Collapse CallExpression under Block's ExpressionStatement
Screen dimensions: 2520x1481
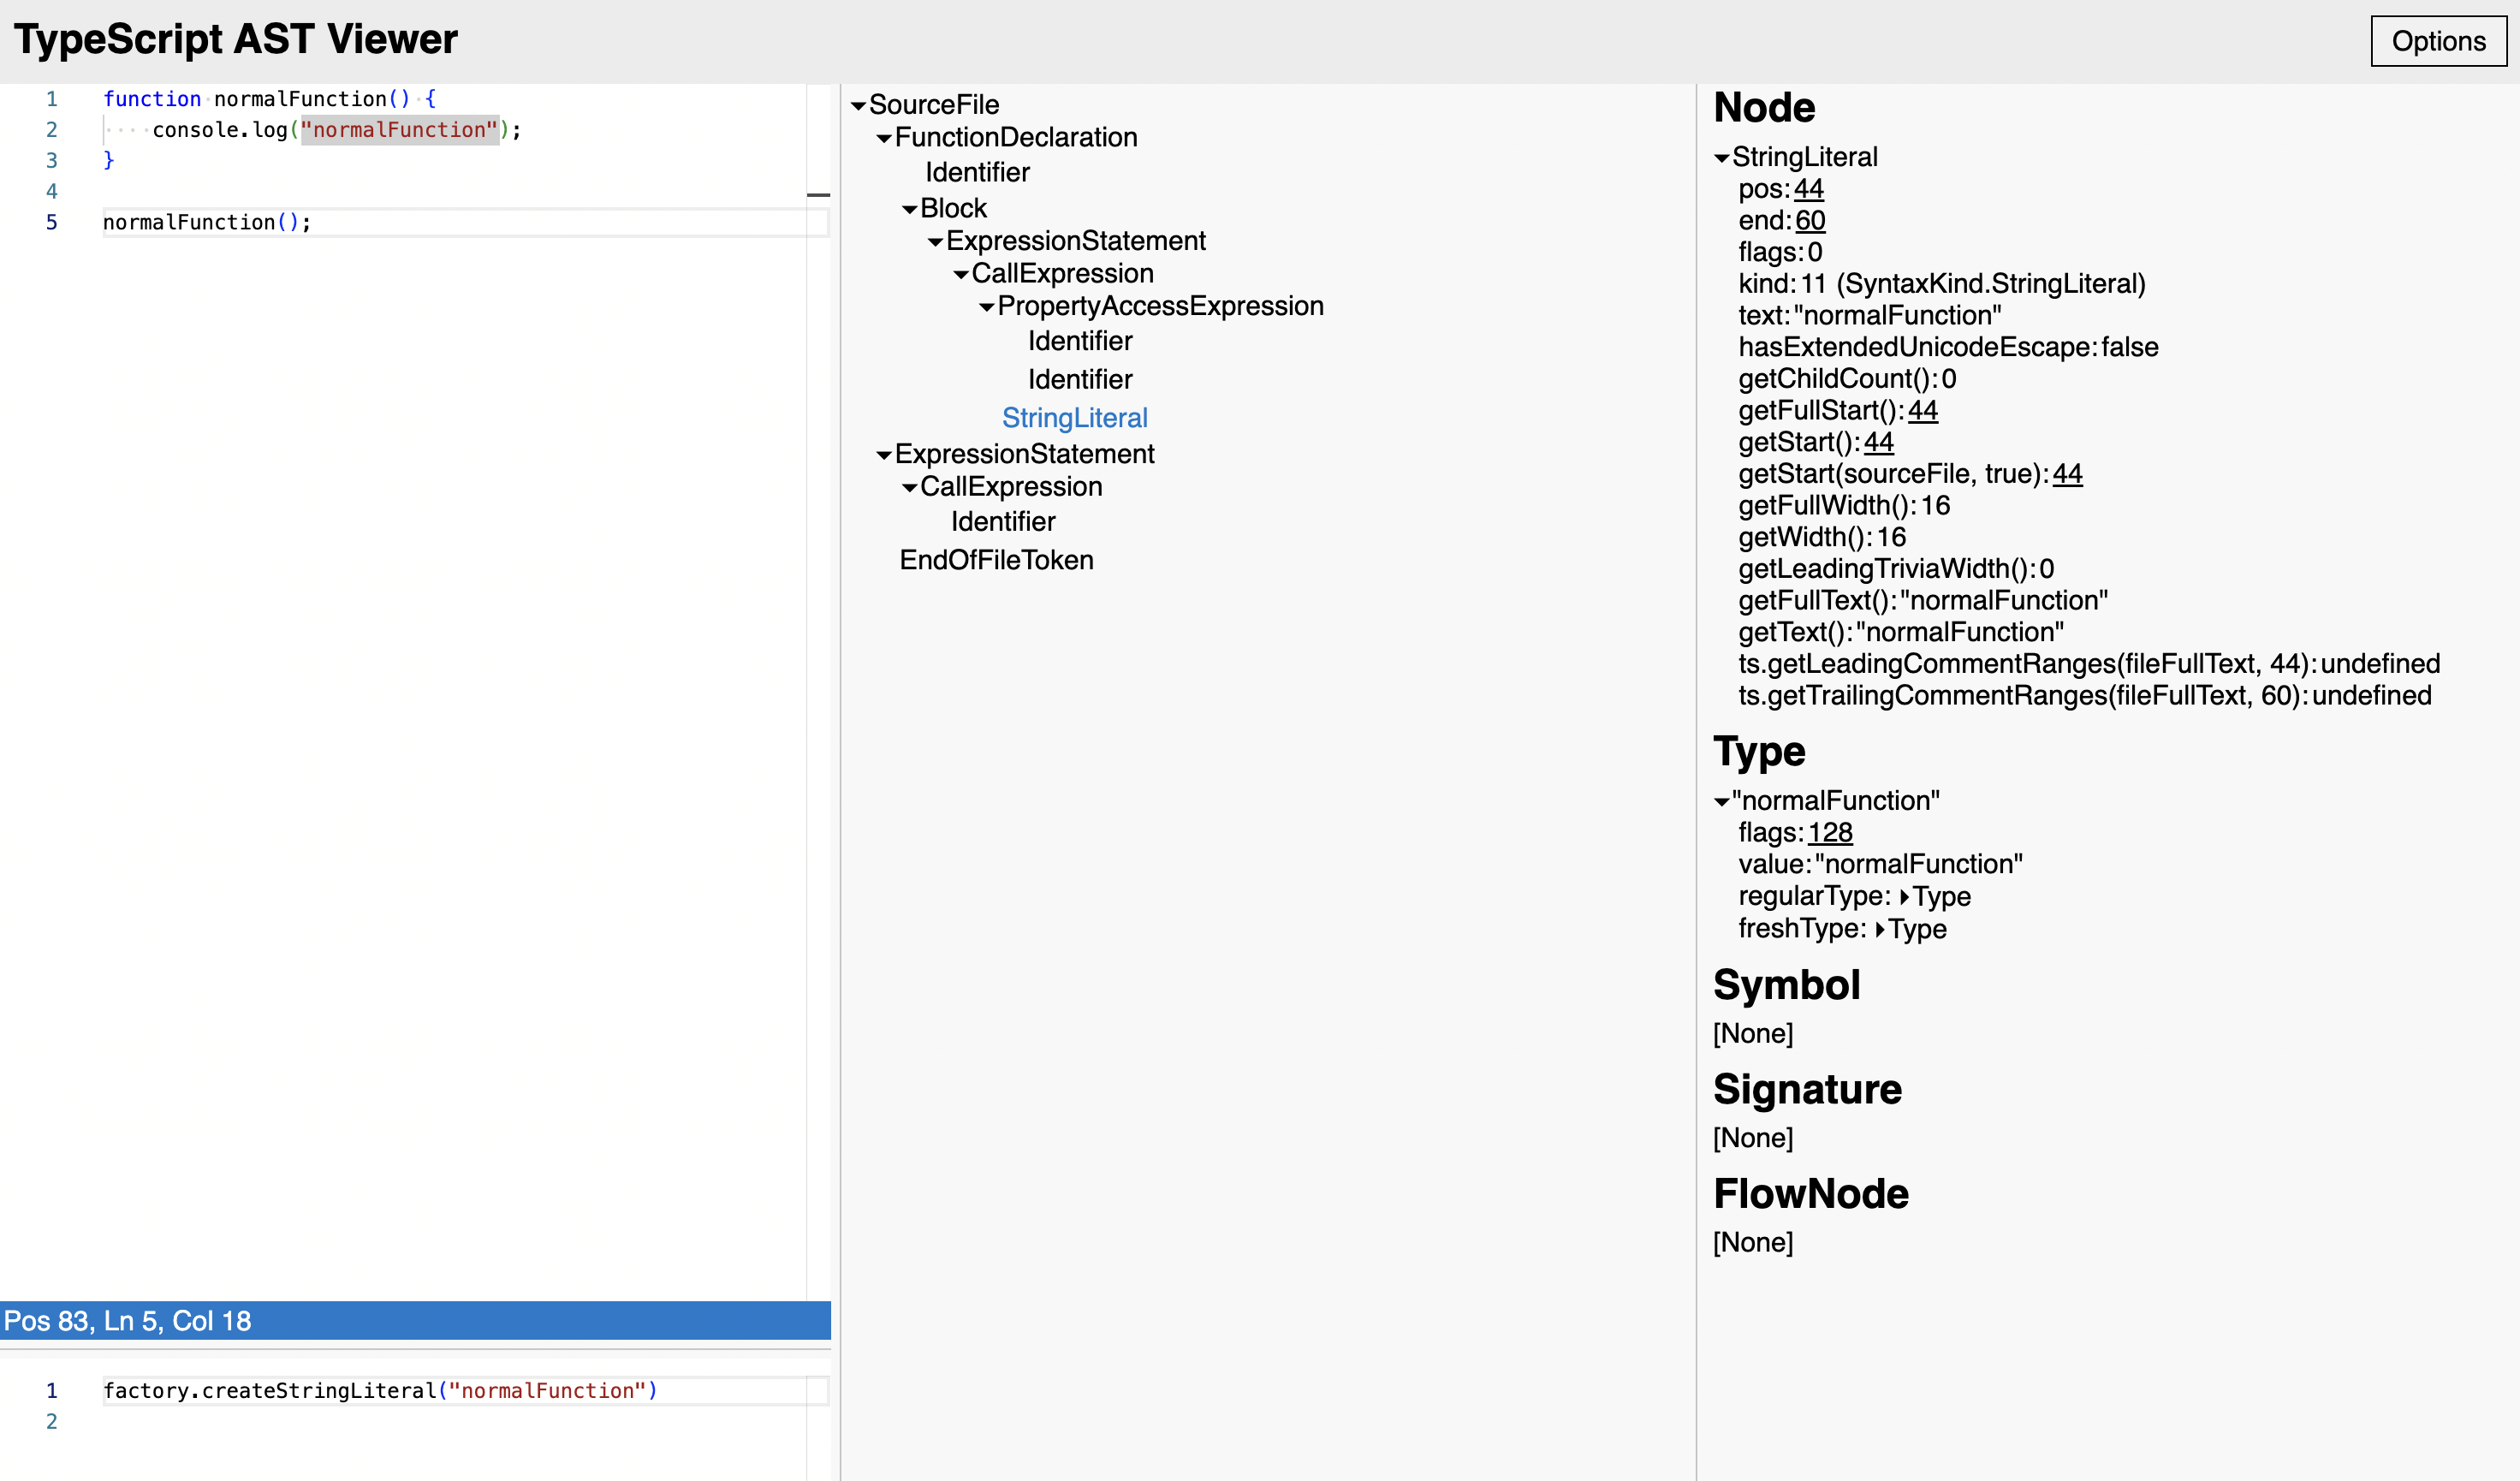(x=961, y=275)
